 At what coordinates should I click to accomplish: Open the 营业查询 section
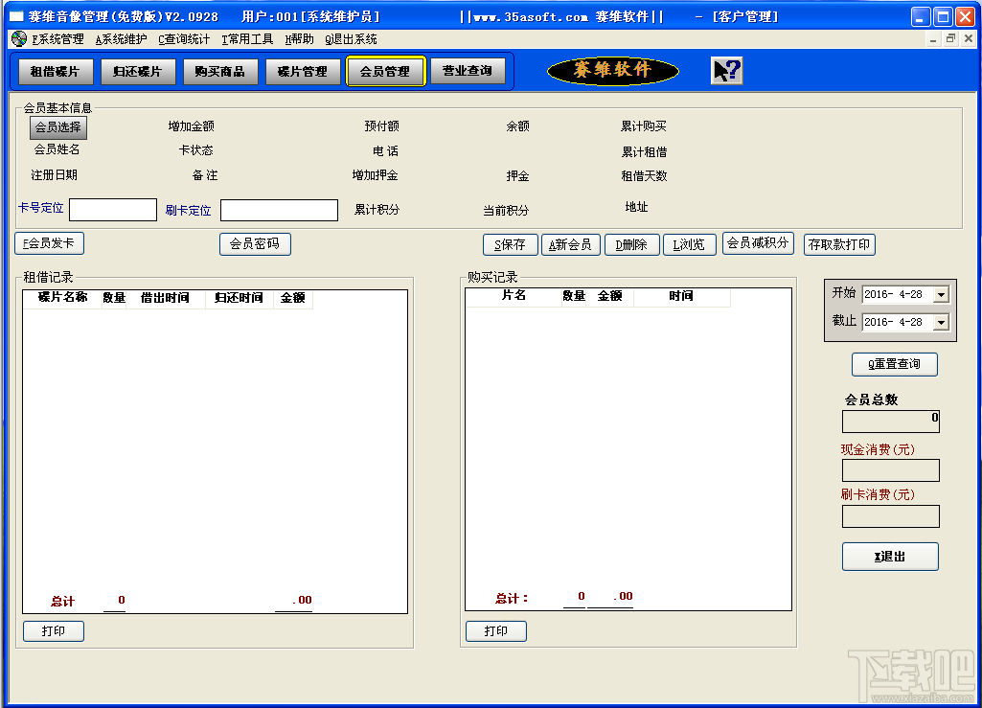click(468, 71)
